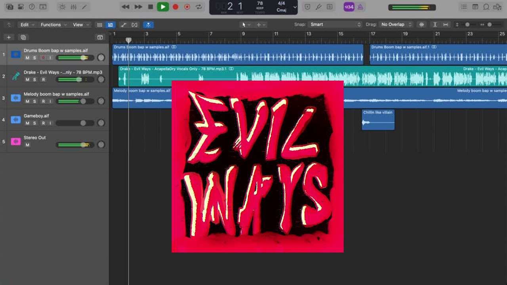Mute the Gameboy.aif track
507x285 pixels.
[27, 123]
